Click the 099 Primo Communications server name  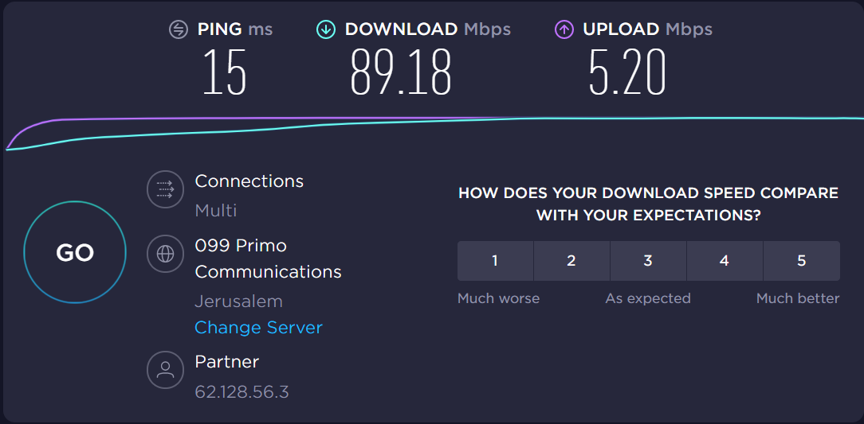(x=268, y=259)
